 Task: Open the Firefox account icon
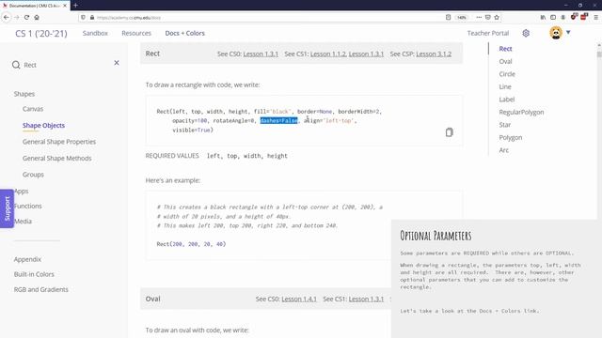pos(562,17)
